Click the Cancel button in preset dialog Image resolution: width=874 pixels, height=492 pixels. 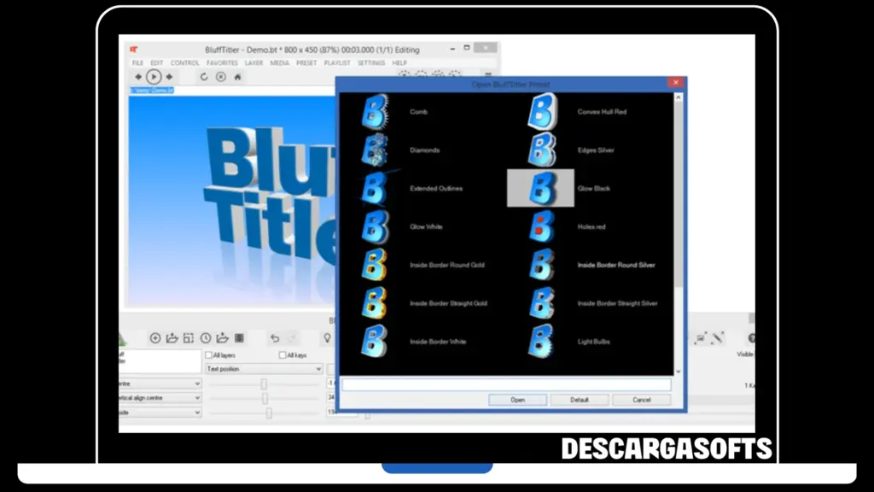[642, 400]
